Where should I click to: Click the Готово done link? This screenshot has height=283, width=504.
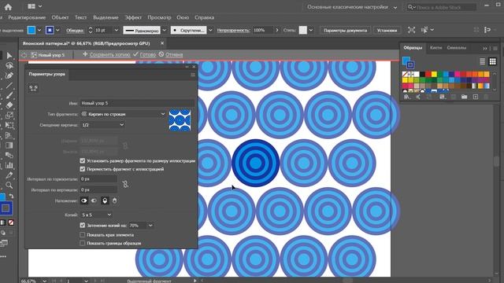[148, 54]
